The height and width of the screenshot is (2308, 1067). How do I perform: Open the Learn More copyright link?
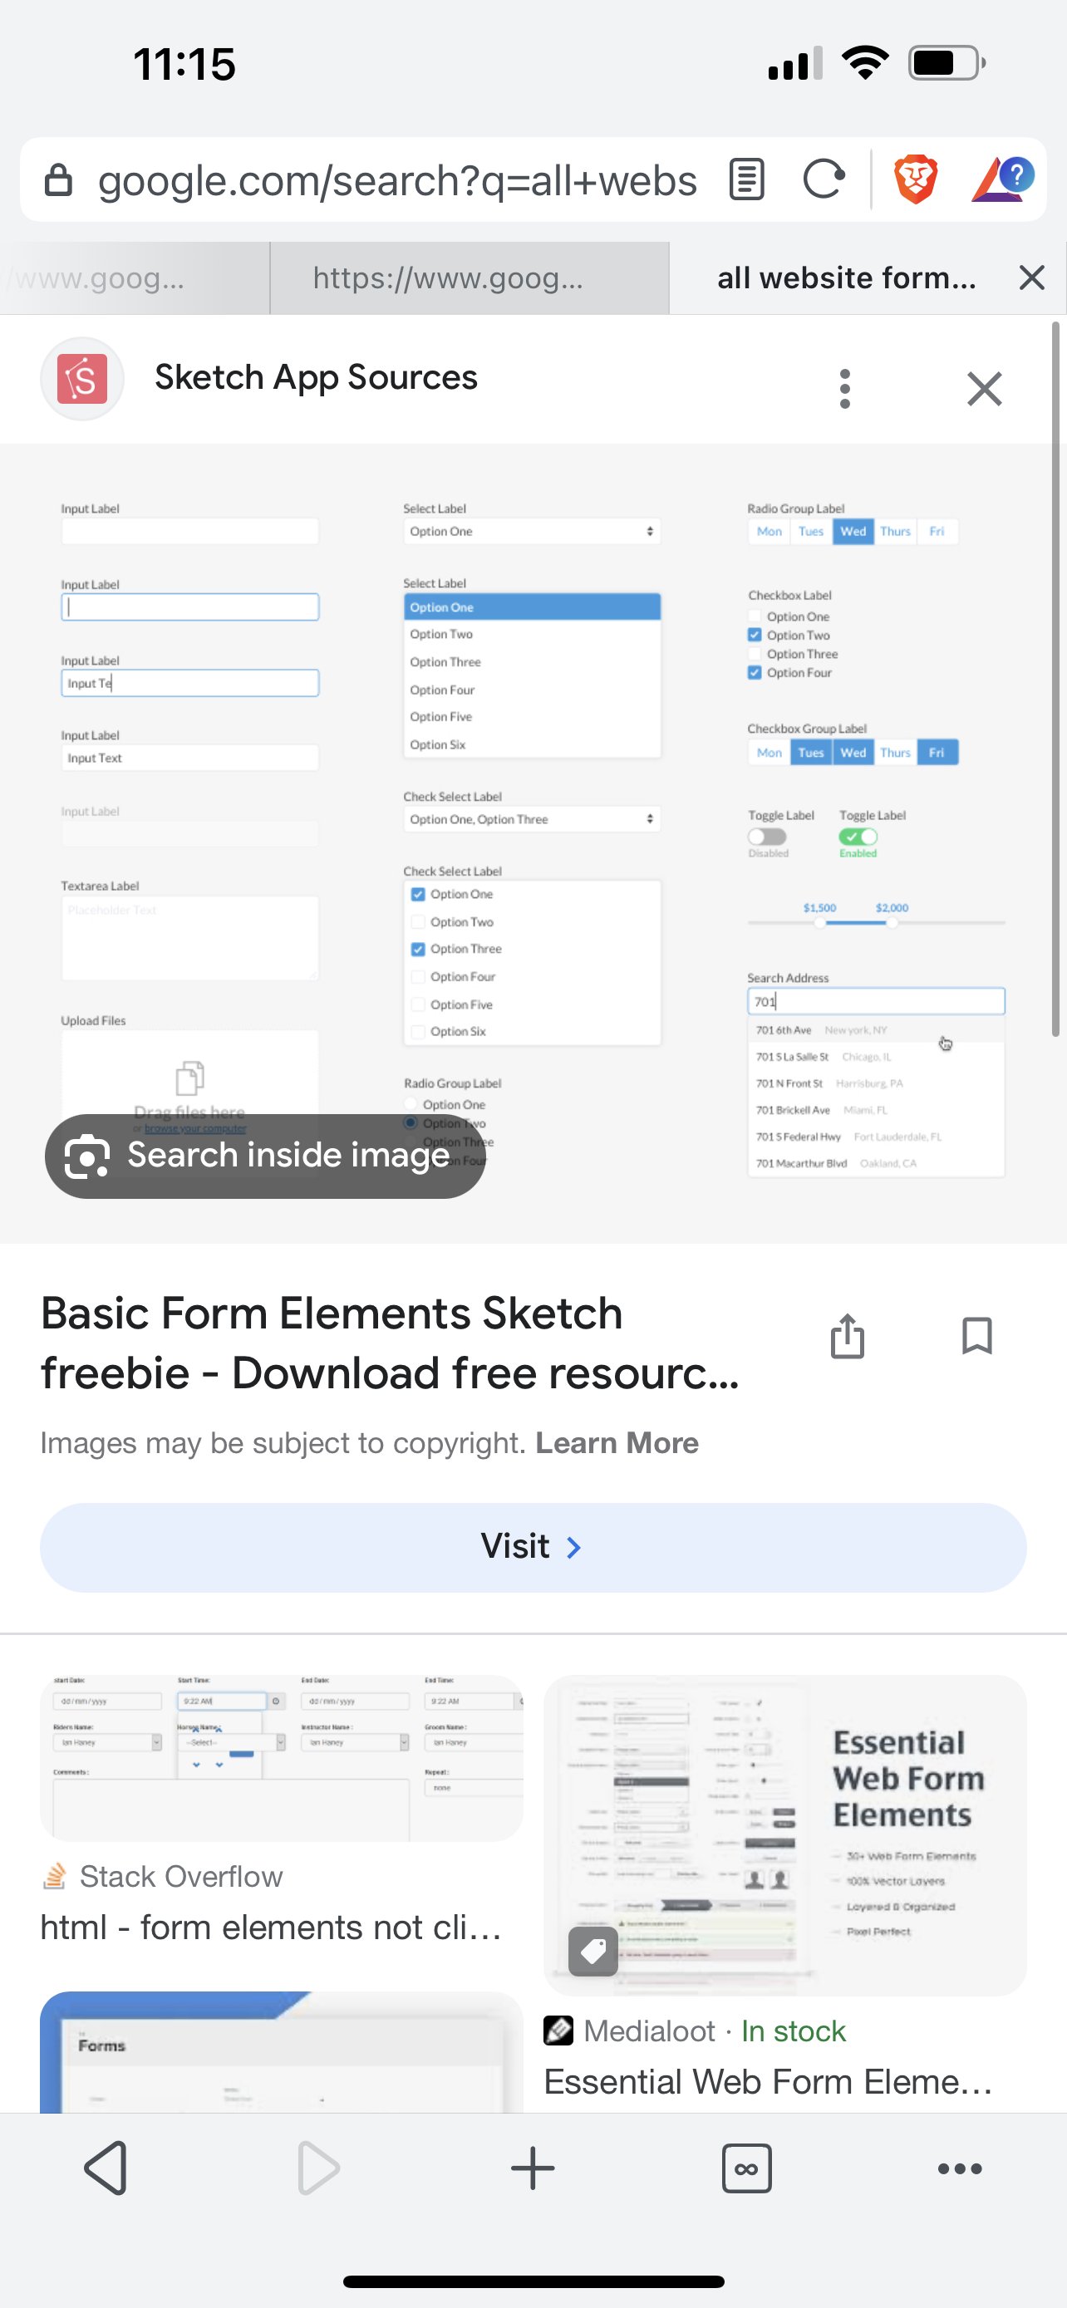pyautogui.click(x=617, y=1443)
